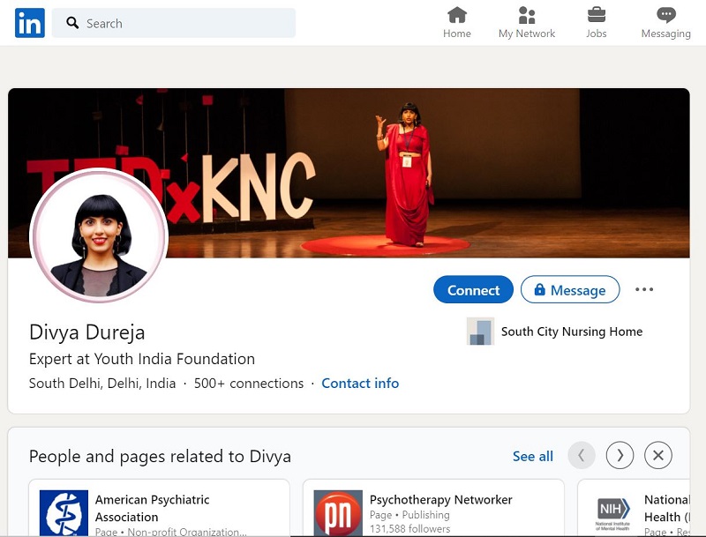
Task: Open the My Network tab
Action: coord(526,23)
